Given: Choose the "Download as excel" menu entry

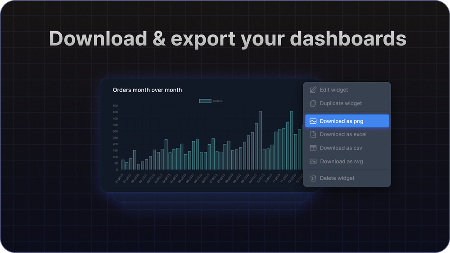Looking at the screenshot, I should click(x=343, y=134).
